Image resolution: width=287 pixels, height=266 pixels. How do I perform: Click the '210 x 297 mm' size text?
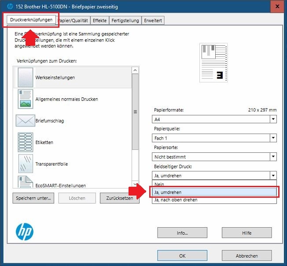coord(262,110)
